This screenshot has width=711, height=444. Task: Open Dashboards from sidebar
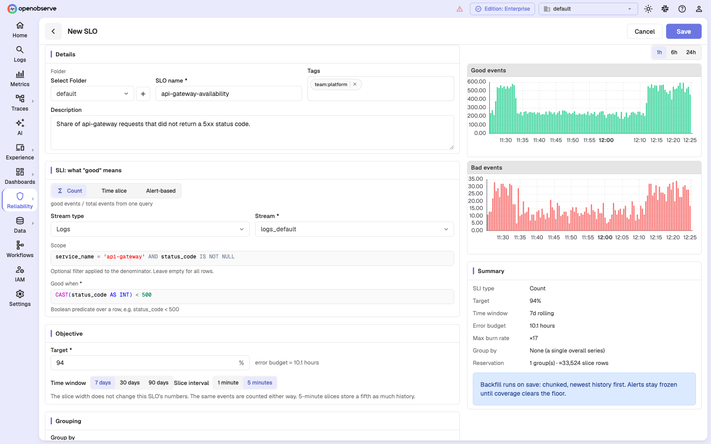click(x=20, y=176)
